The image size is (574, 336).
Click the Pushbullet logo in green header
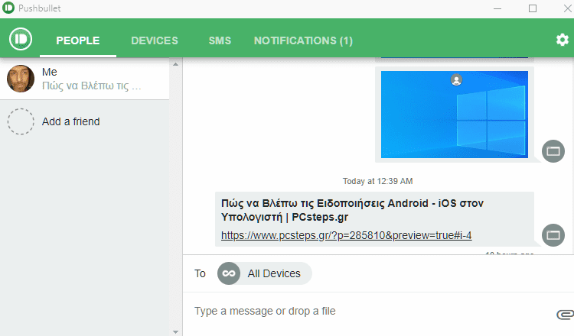click(21, 39)
